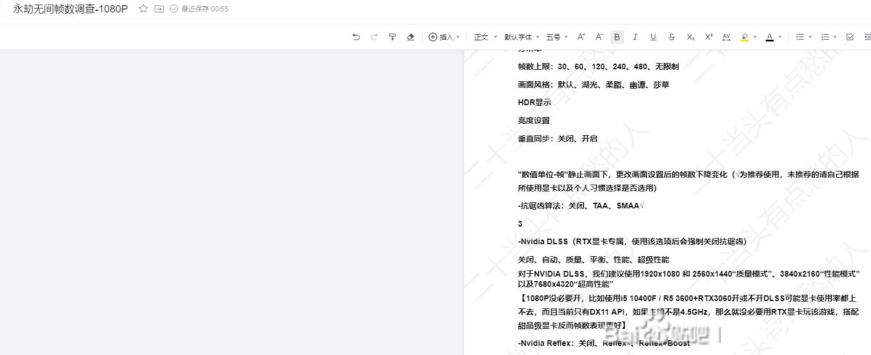Activate the format painter tool
This screenshot has height=355, width=871.
[393, 37]
